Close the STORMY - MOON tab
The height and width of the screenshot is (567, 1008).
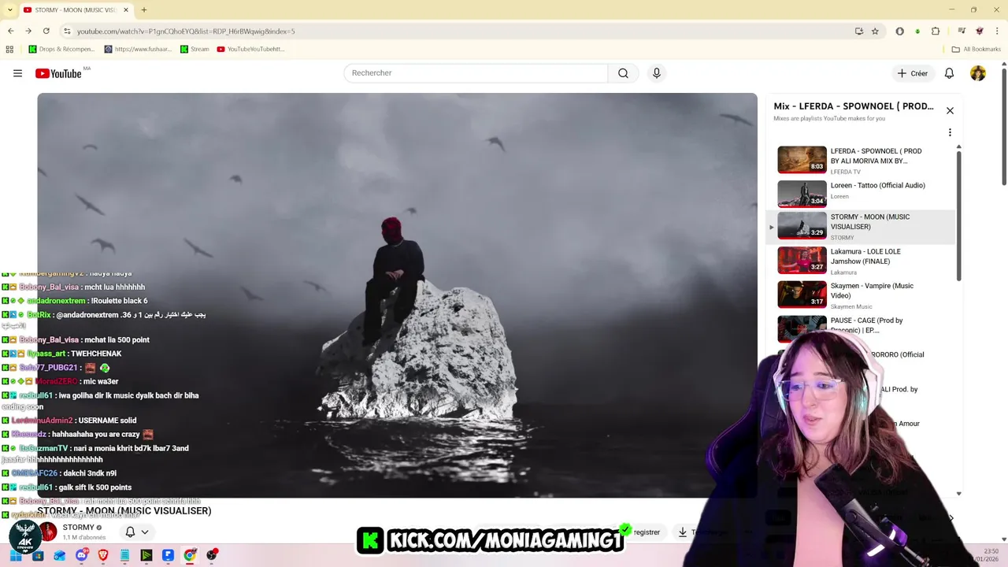point(126,9)
